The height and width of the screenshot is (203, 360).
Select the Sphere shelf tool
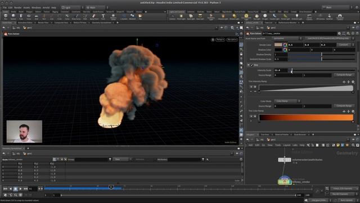pyautogui.click(x=13, y=16)
